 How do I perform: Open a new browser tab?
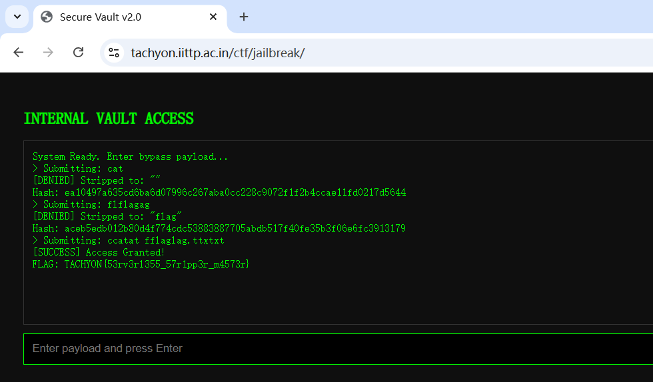click(x=244, y=17)
